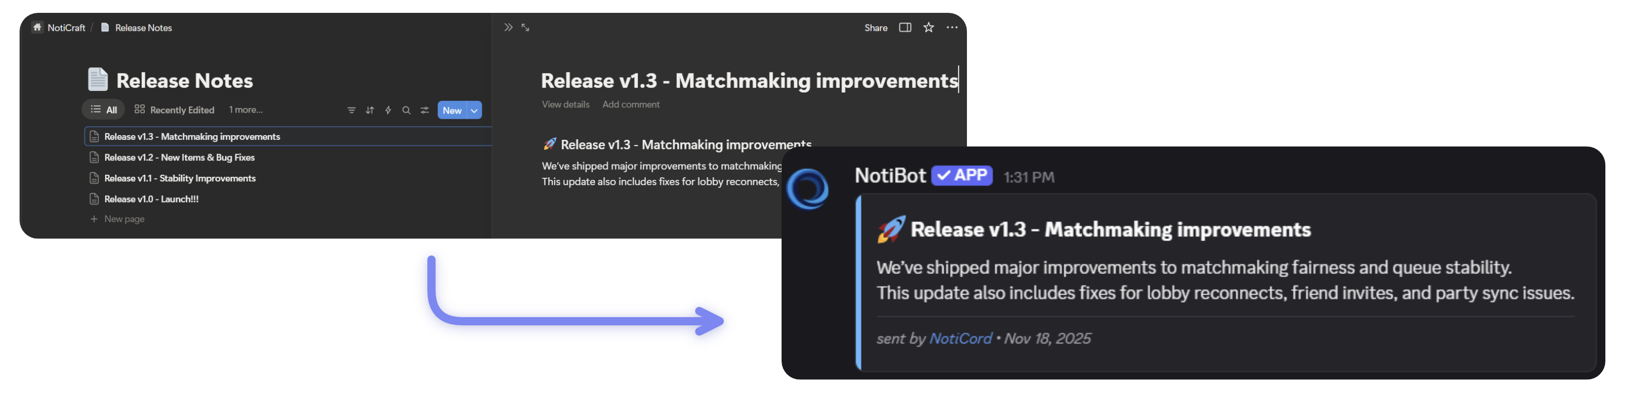This screenshot has height=404, width=1627.
Task: Open the New button dropdown chevron
Action: click(474, 109)
